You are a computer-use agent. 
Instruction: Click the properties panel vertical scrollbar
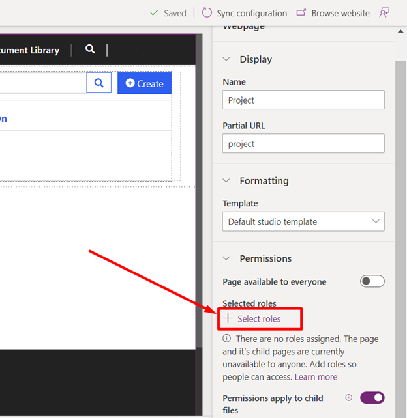coord(400,195)
